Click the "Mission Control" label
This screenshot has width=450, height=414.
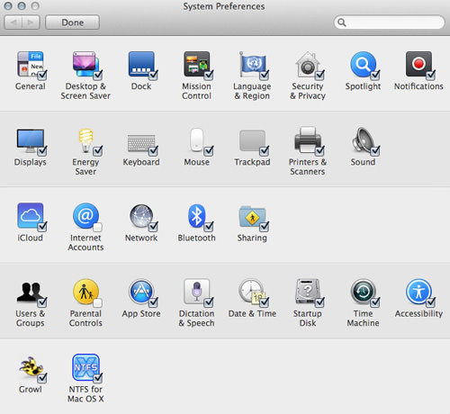point(196,91)
